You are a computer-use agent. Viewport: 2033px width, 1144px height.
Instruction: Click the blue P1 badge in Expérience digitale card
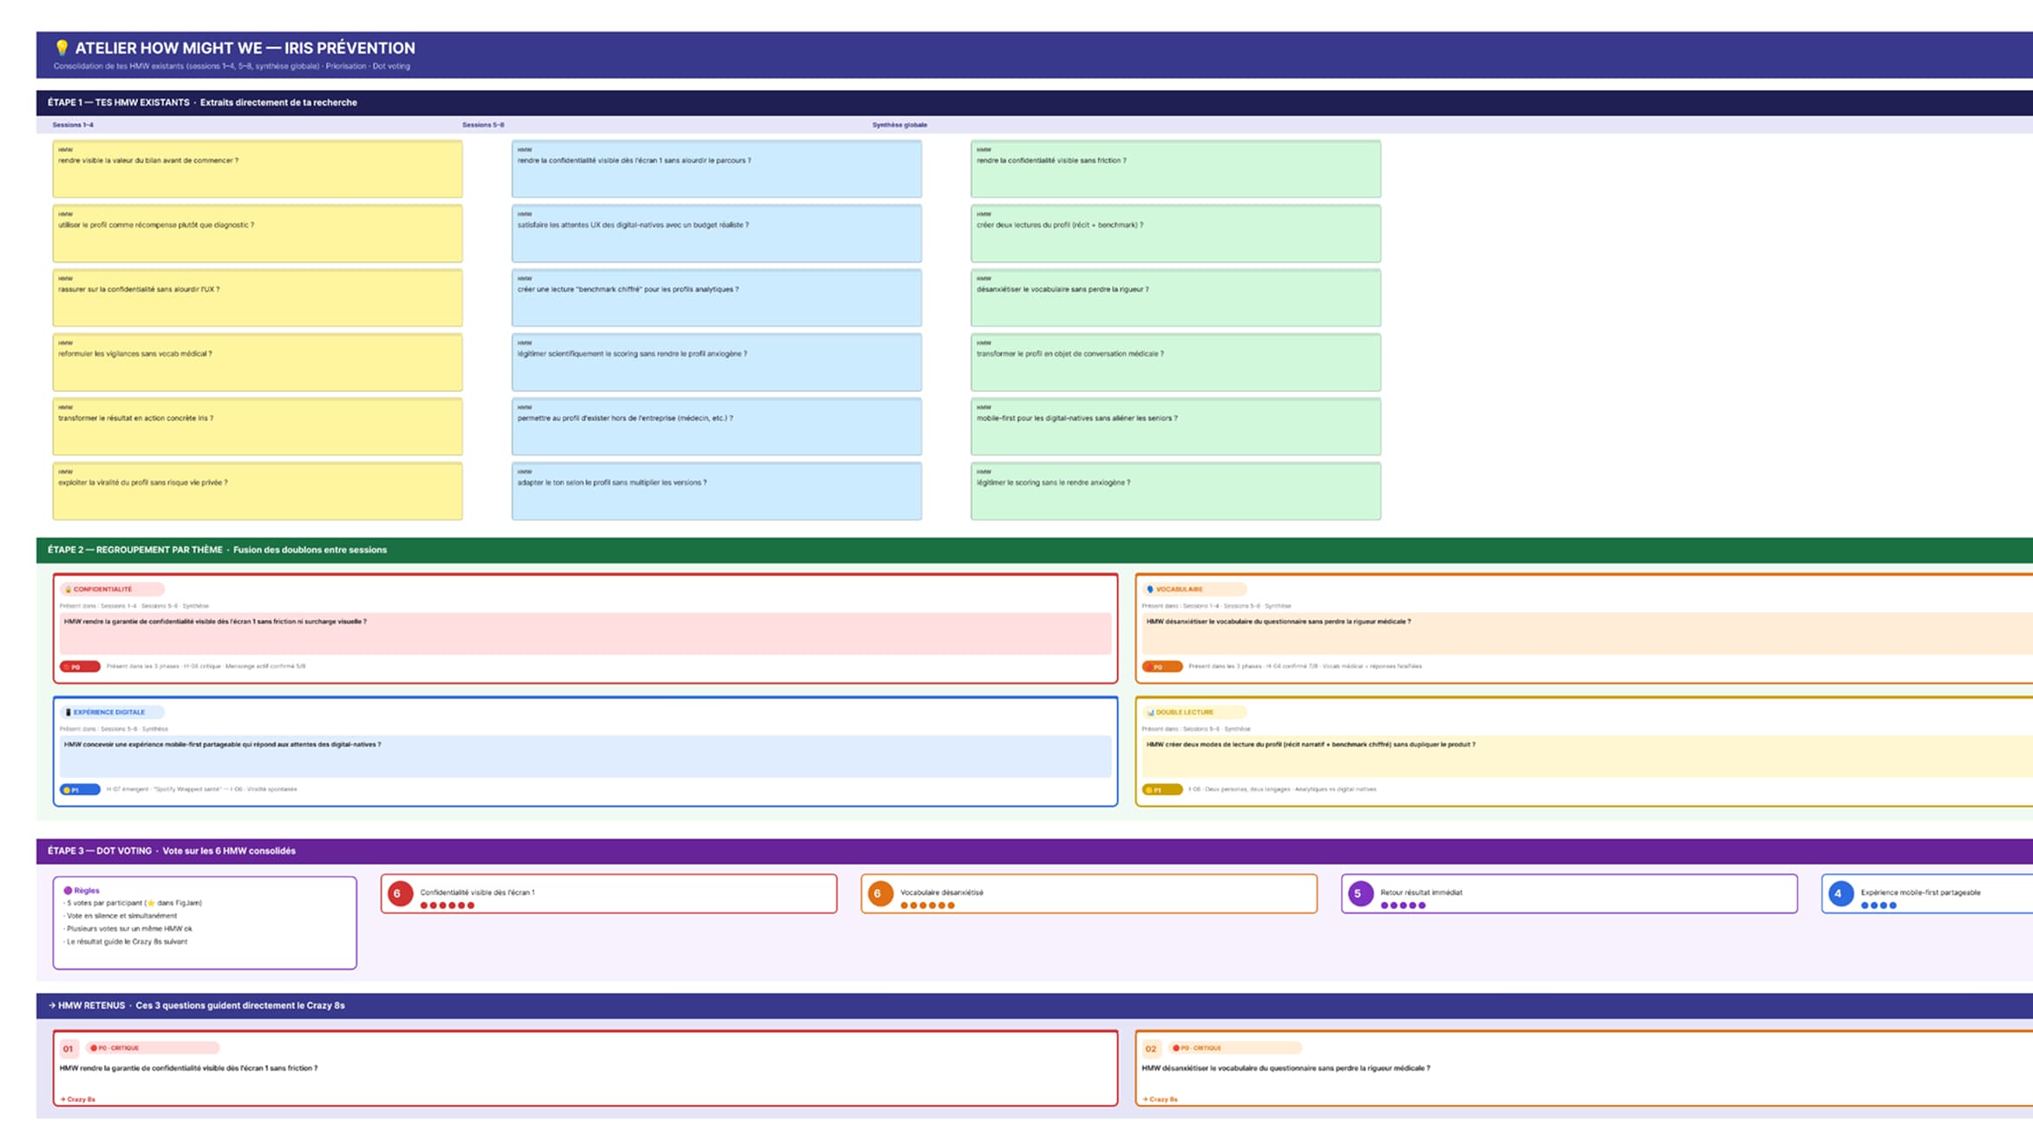[x=80, y=790]
